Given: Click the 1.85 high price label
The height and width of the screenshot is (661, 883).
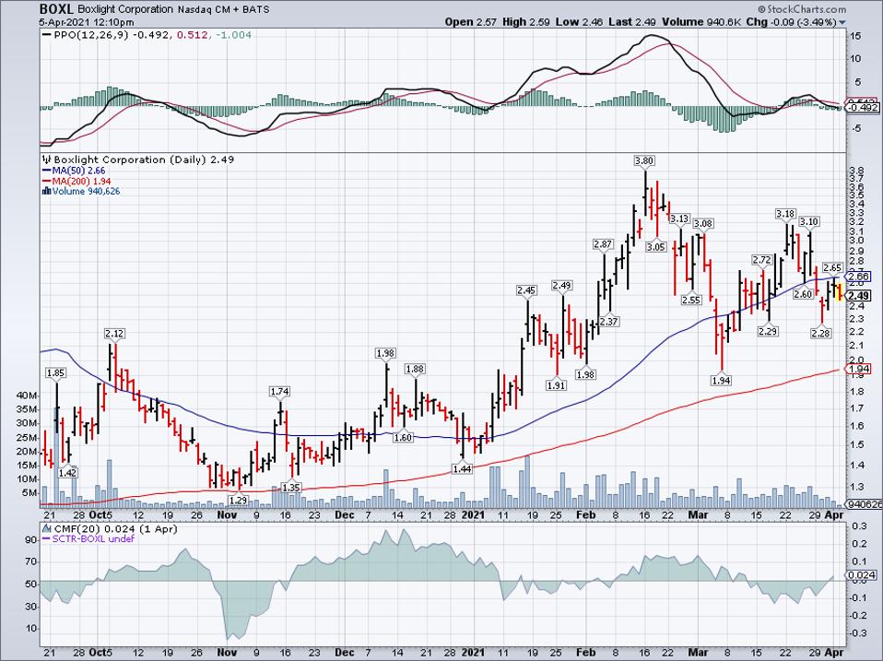Looking at the screenshot, I should point(55,372).
